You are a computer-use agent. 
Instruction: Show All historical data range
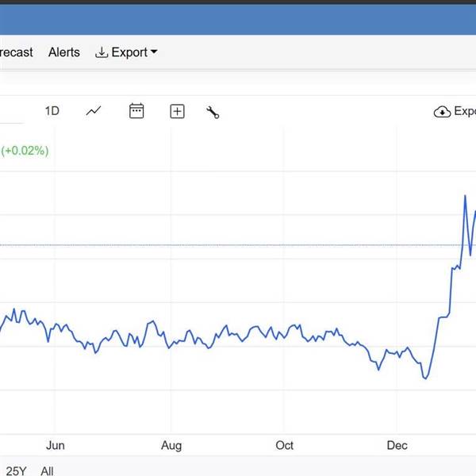(x=47, y=471)
